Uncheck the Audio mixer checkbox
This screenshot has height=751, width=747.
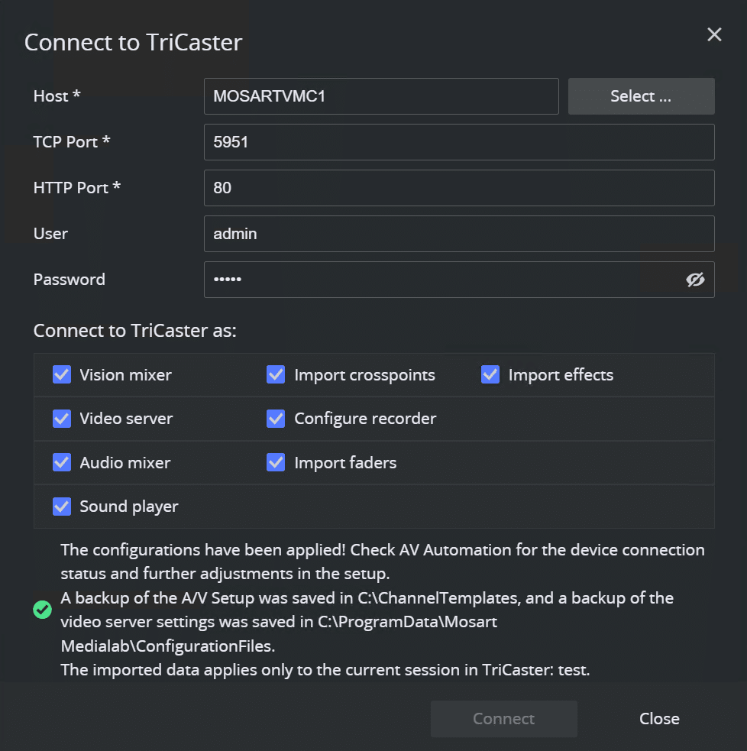pos(62,462)
